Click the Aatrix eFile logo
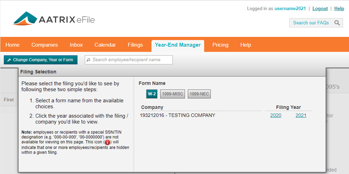This screenshot has height=174, width=349. [x=54, y=19]
